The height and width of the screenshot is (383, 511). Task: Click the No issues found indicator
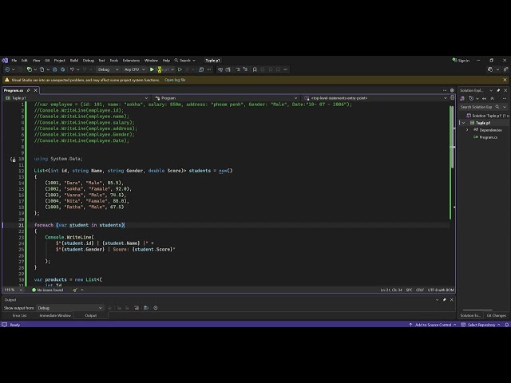(x=48, y=290)
